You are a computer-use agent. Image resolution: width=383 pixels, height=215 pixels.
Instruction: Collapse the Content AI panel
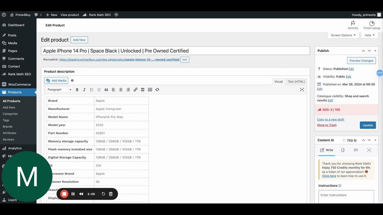pyautogui.click(x=375, y=140)
